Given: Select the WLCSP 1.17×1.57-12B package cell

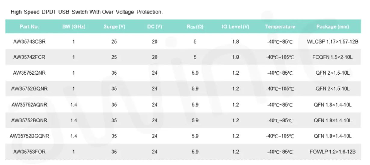Looking at the screenshot, I should (x=332, y=42).
